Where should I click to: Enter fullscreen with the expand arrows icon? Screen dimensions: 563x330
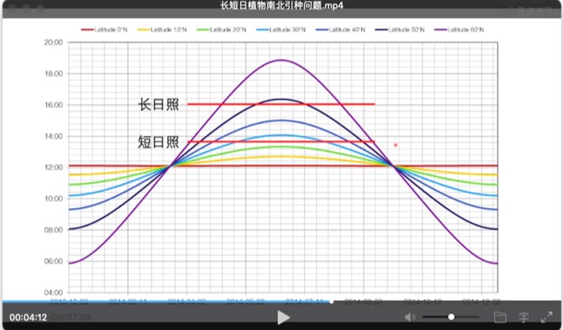pyautogui.click(x=546, y=317)
